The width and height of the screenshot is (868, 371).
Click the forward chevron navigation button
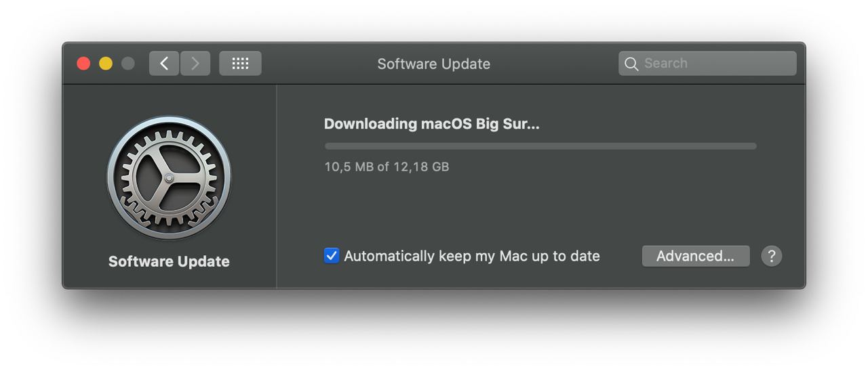click(x=195, y=64)
